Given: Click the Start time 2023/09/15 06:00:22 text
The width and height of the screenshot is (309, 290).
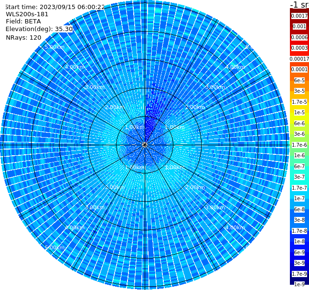Looking at the screenshot, I should click(55, 7).
